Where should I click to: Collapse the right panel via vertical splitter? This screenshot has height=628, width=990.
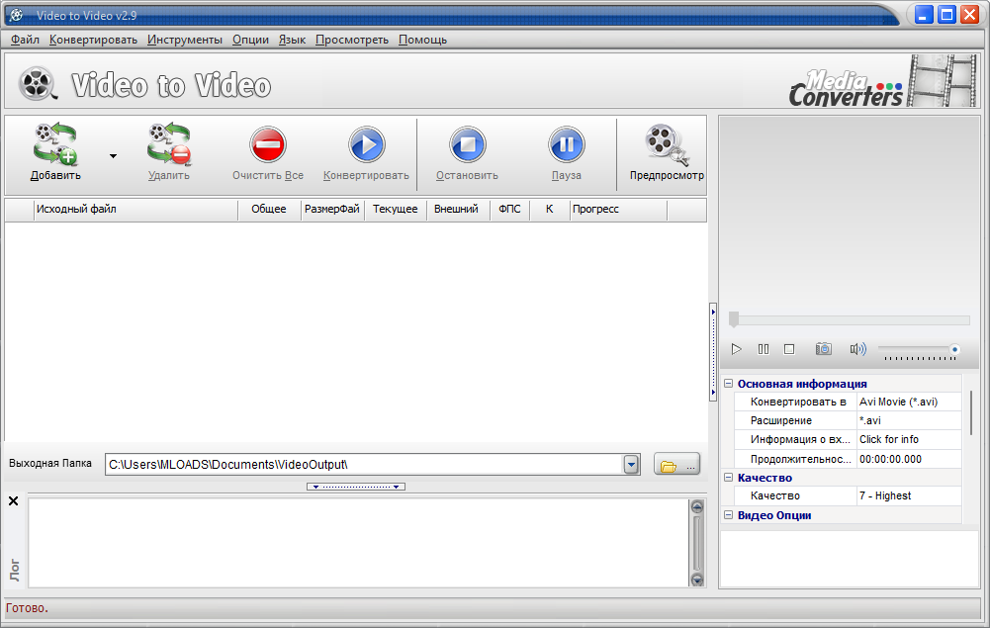coord(713,351)
